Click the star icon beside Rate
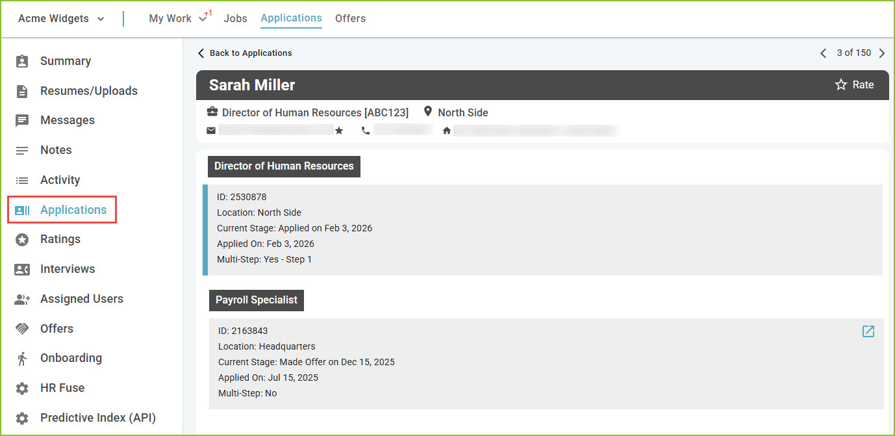Viewport: 895px width, 436px height. pos(841,84)
